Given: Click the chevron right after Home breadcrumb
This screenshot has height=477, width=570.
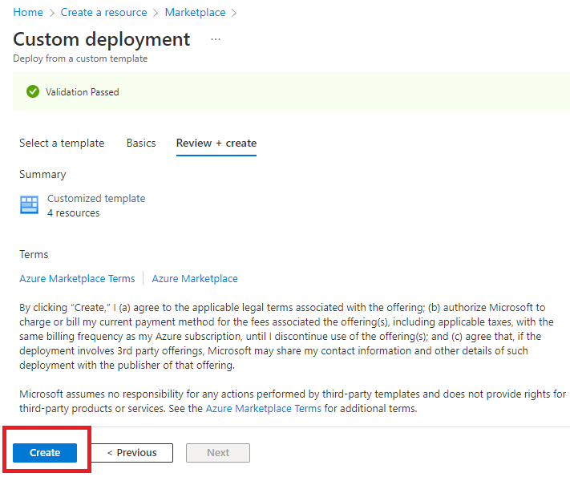Looking at the screenshot, I should tap(51, 13).
